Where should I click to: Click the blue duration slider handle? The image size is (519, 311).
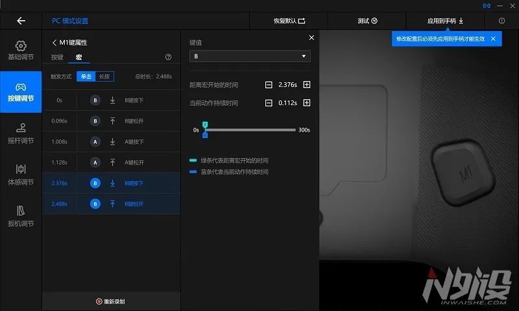205,135
